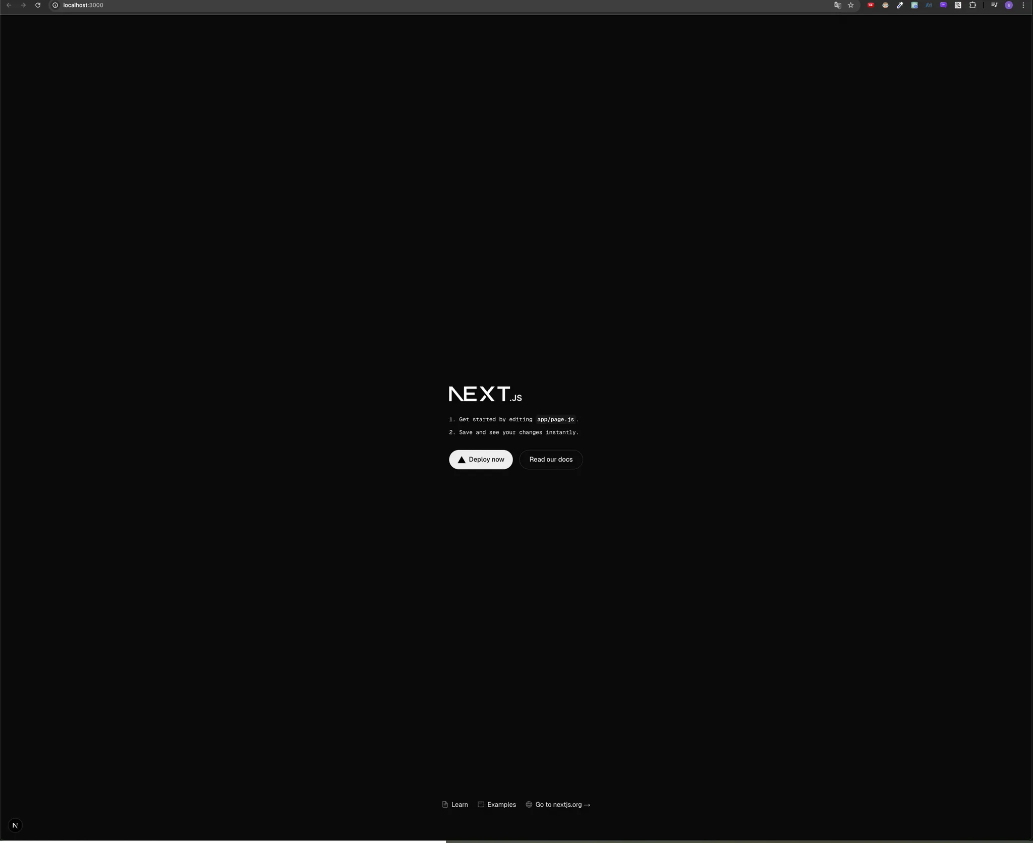The image size is (1033, 843).
Task: Follow the Go to nextjs.org link
Action: [558, 805]
